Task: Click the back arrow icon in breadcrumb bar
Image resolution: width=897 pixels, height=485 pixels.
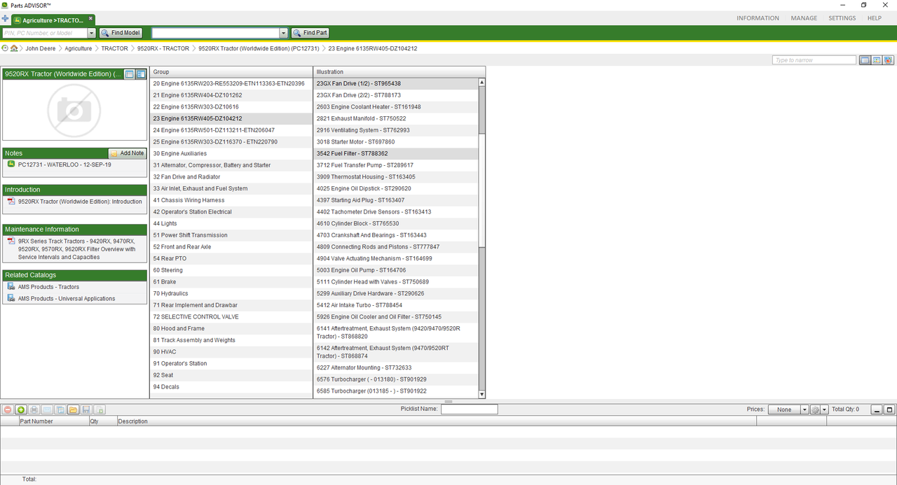Action: [5, 48]
